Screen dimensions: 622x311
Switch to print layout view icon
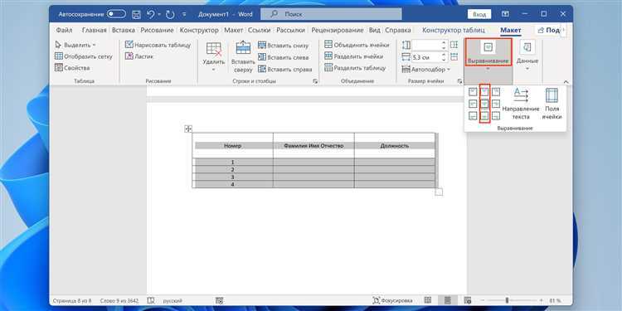tap(448, 301)
